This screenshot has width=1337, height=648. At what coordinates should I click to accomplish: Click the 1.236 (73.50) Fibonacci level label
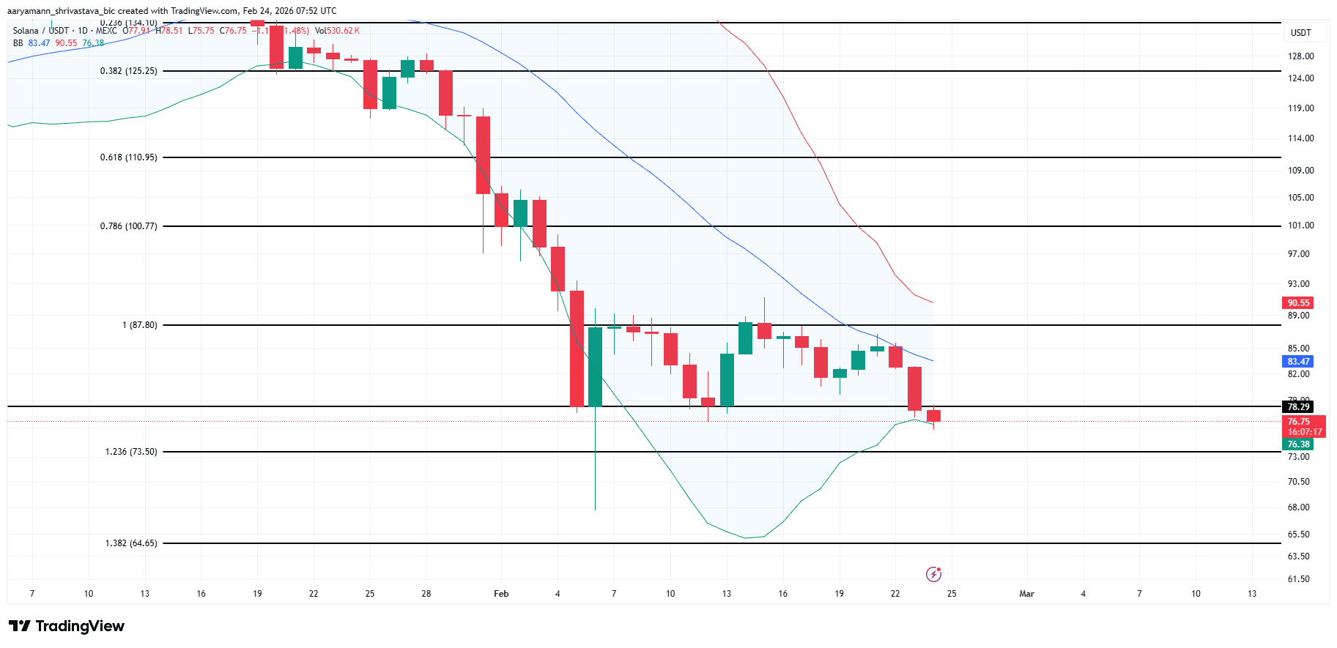(131, 452)
